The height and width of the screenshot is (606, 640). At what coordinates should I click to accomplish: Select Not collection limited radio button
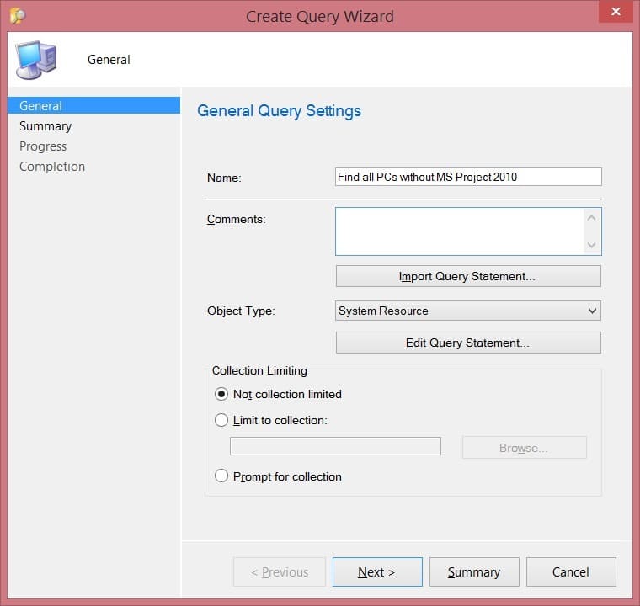221,394
